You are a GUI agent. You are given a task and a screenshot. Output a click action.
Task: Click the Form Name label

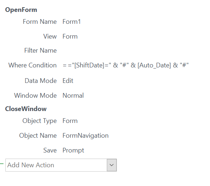click(40, 22)
